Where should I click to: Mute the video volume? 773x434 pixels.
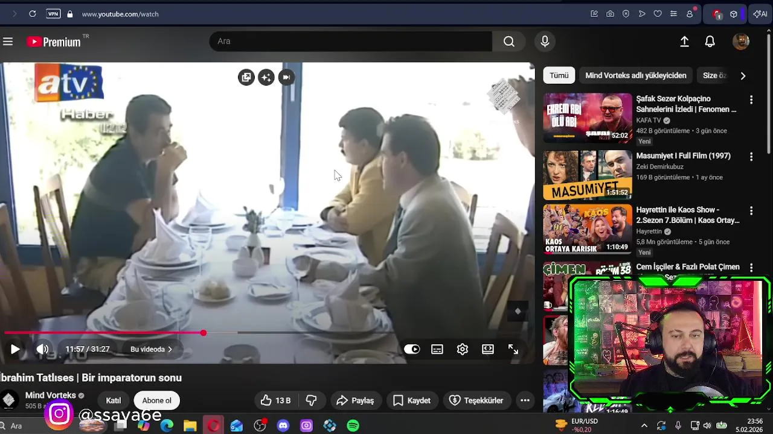[42, 349]
